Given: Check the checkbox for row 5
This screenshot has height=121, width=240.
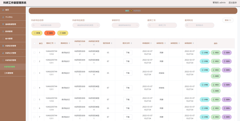Looking at the screenshot, I should point(34,99).
